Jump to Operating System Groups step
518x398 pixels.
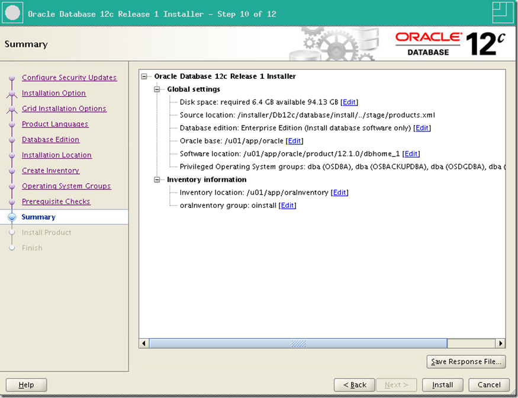click(x=66, y=186)
